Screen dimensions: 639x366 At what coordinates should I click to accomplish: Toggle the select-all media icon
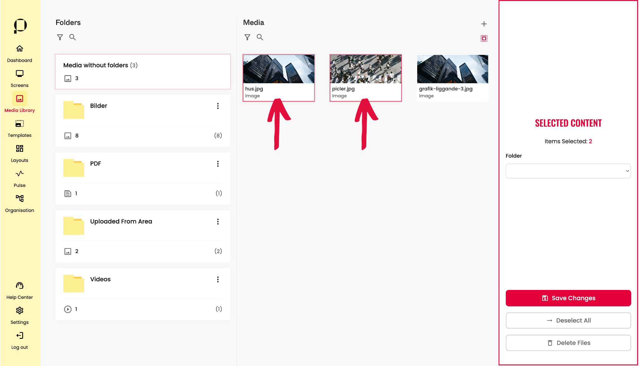click(x=484, y=38)
